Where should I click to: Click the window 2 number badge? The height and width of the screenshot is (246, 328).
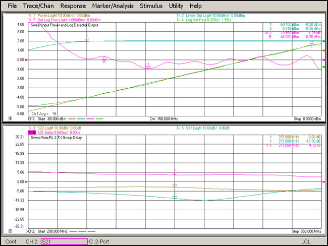[x=10, y=231]
